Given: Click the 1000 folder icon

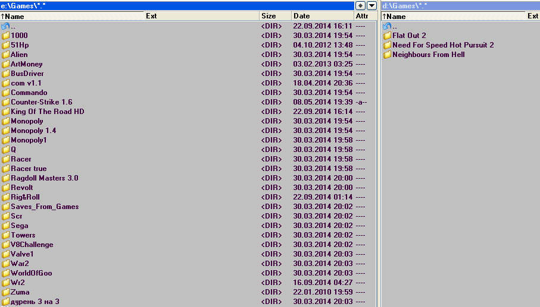Looking at the screenshot, I should point(5,36).
